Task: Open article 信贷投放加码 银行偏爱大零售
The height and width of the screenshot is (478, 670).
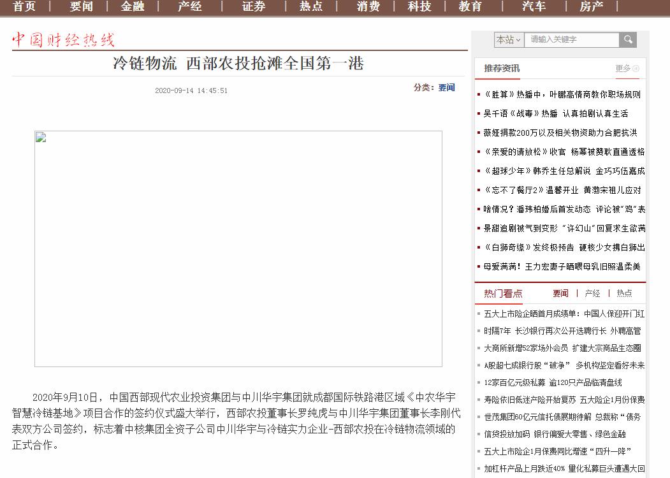Action: (555, 434)
